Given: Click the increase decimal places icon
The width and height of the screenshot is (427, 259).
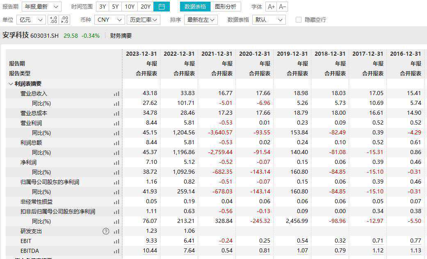Looking at the screenshot, I should (53, 20).
